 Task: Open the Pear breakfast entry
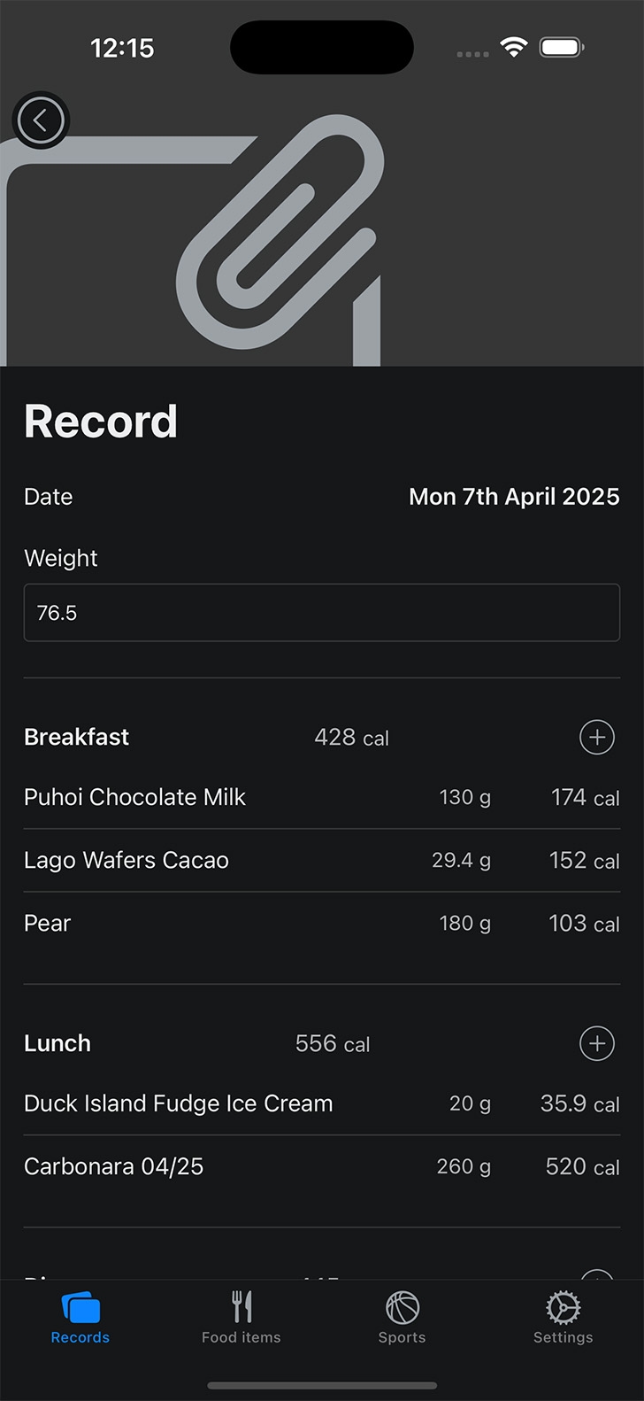tap(322, 923)
